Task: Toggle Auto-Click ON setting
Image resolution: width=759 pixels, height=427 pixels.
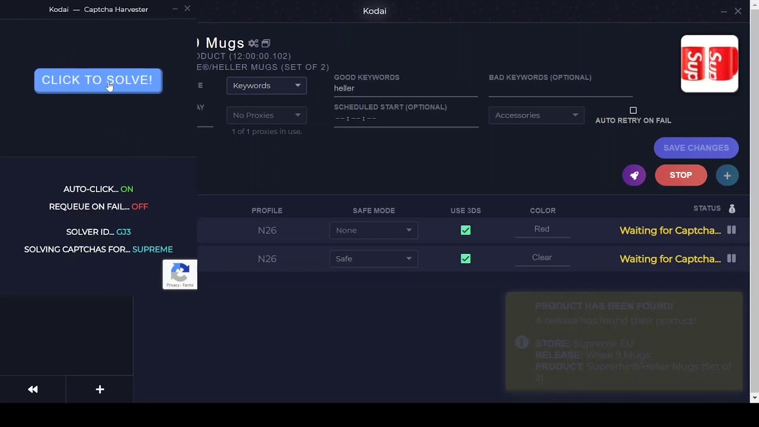Action: click(127, 189)
